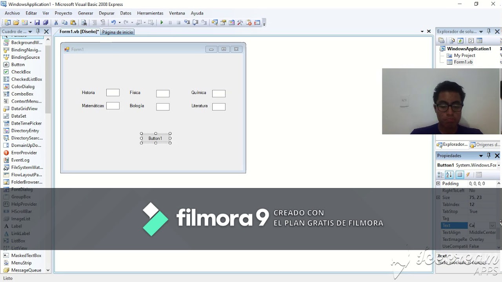Click the Undo arrow icon
This screenshot has width=502, height=282.
[113, 23]
